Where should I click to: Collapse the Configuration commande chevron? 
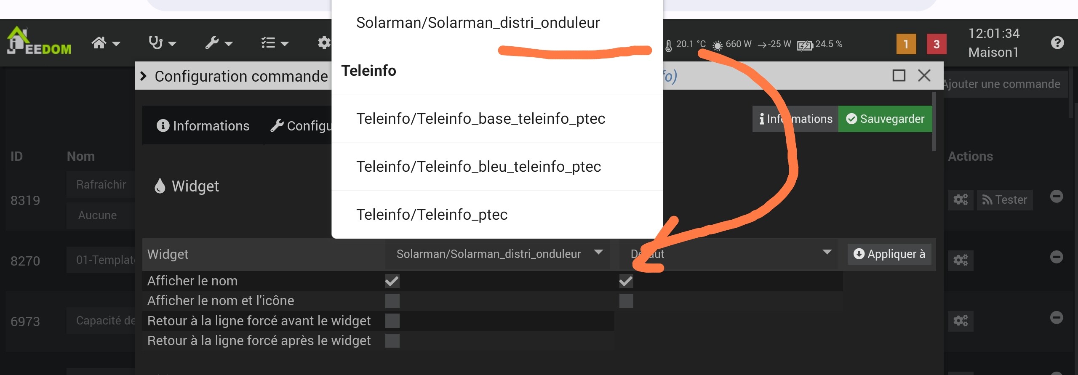pyautogui.click(x=144, y=76)
